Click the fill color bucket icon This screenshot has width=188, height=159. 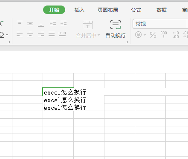coord(2,35)
